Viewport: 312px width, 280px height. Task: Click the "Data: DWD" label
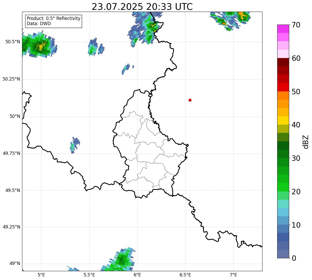pos(39,24)
